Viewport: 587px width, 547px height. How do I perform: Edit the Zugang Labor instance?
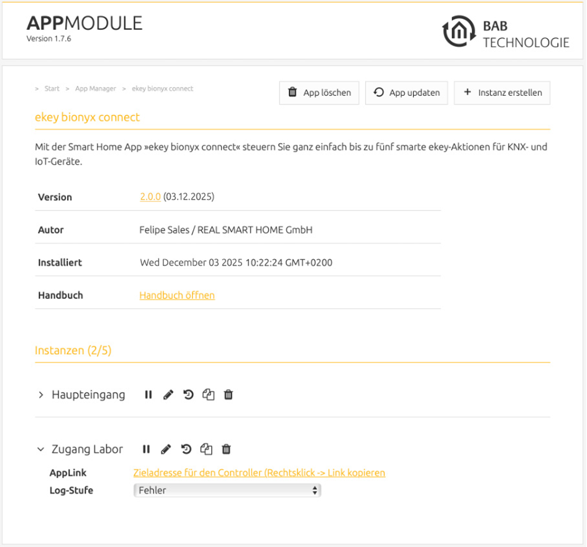point(166,449)
